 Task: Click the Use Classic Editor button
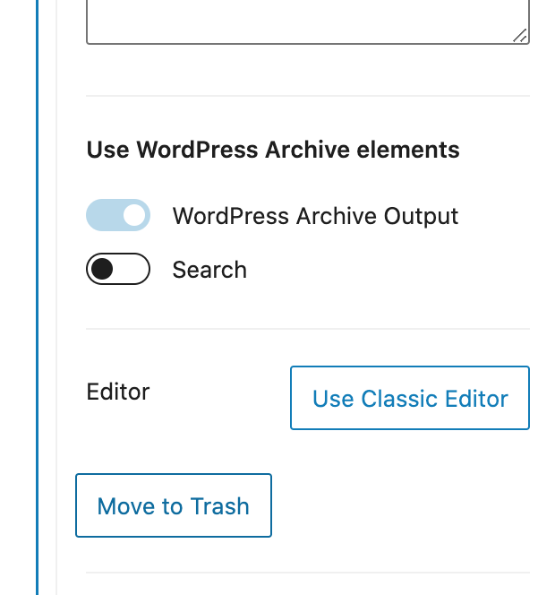(x=410, y=398)
